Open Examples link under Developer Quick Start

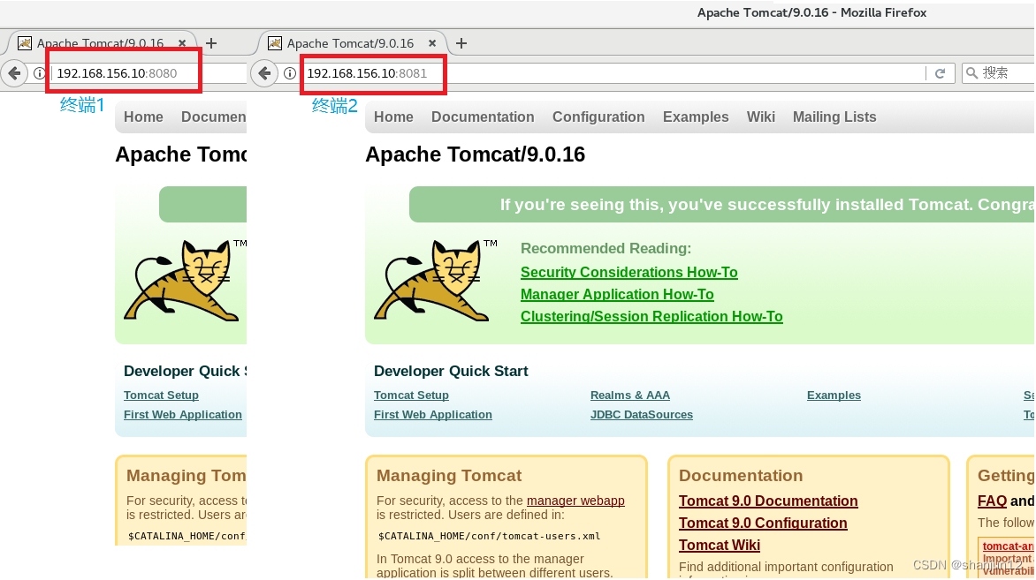click(834, 395)
